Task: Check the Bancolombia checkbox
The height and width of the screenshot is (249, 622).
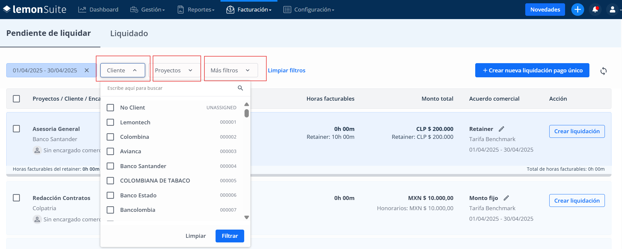Action: click(111, 210)
